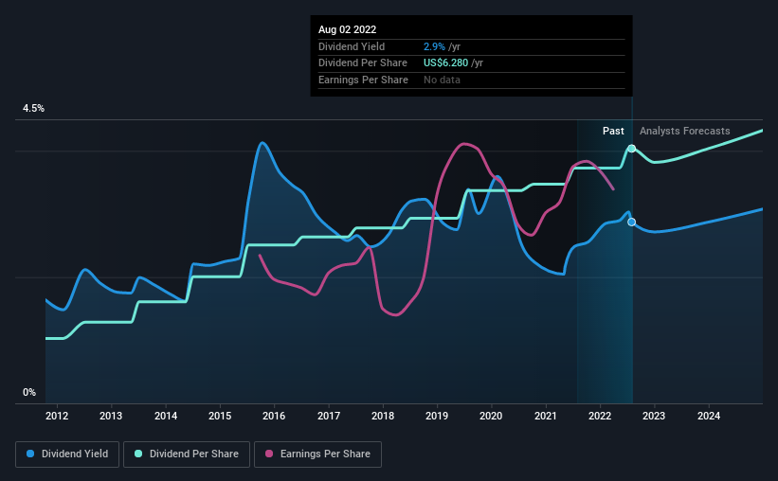The image size is (778, 481).
Task: Click the 4.5% y-axis label
Action: tap(34, 109)
